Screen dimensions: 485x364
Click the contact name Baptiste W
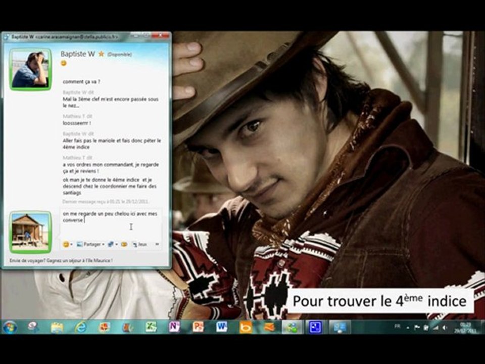(78, 54)
